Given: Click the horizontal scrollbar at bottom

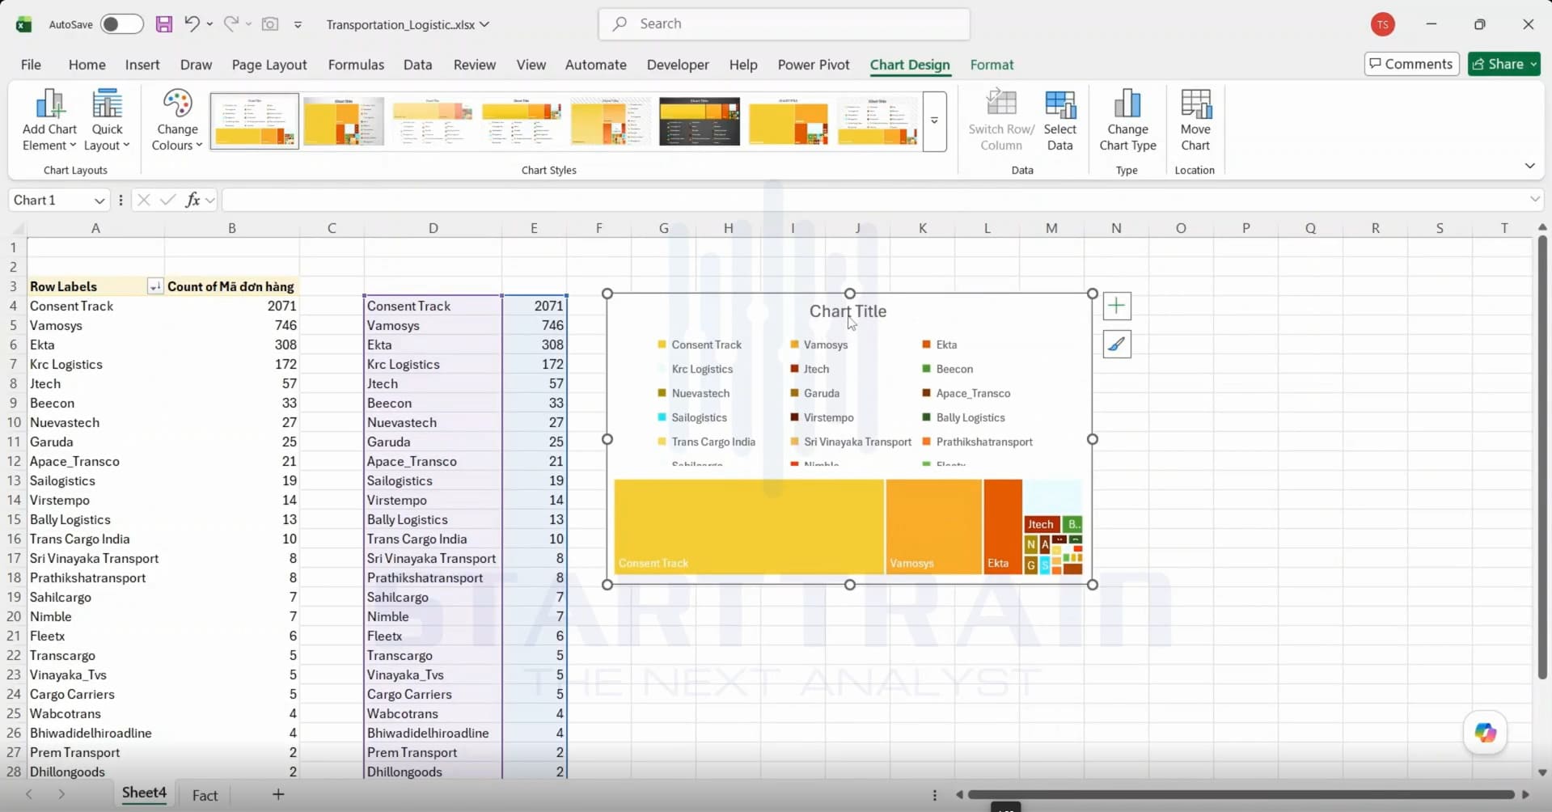Looking at the screenshot, I should [1241, 795].
